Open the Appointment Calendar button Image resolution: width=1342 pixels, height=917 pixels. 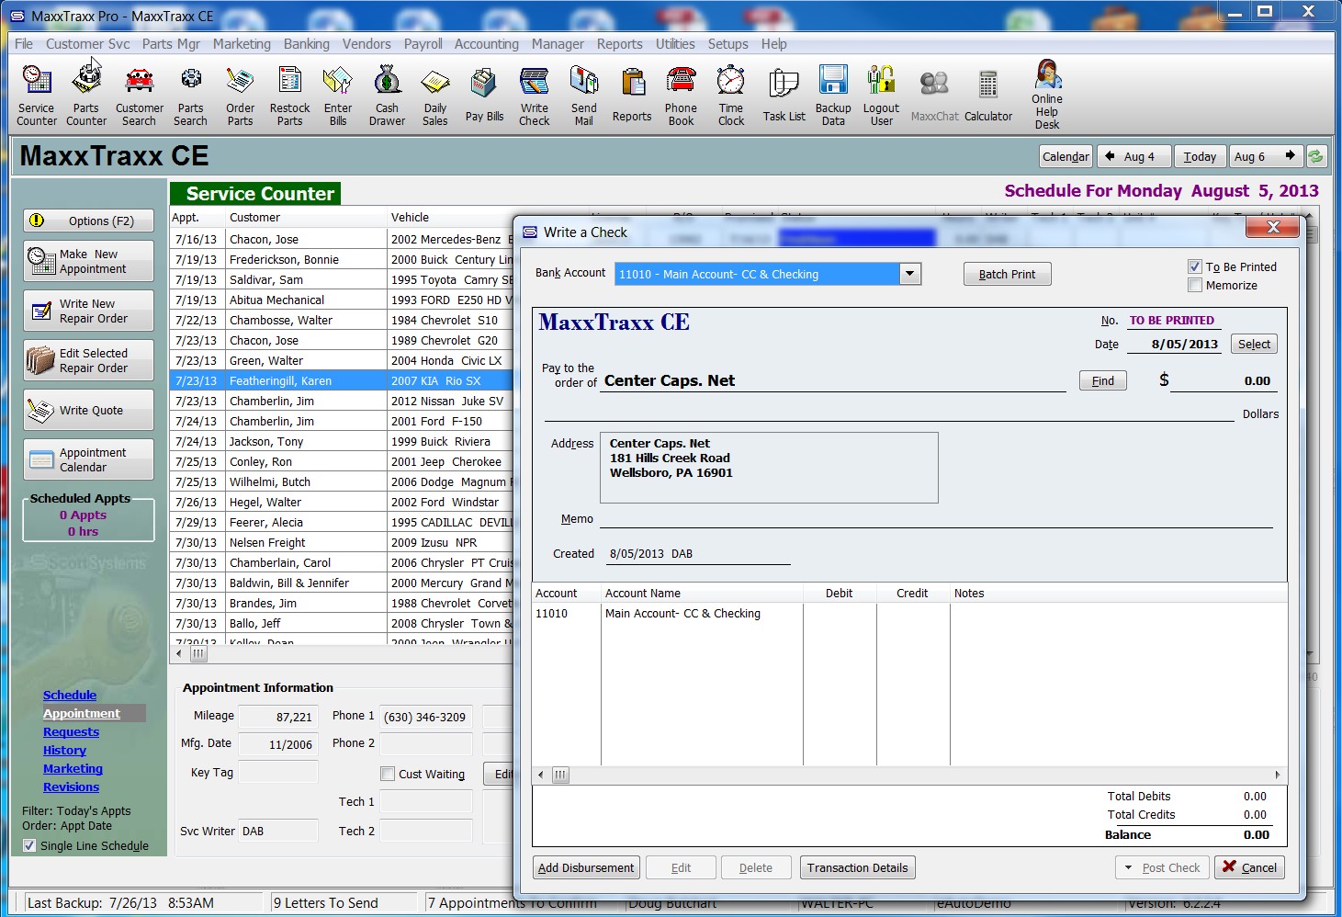[x=88, y=459]
